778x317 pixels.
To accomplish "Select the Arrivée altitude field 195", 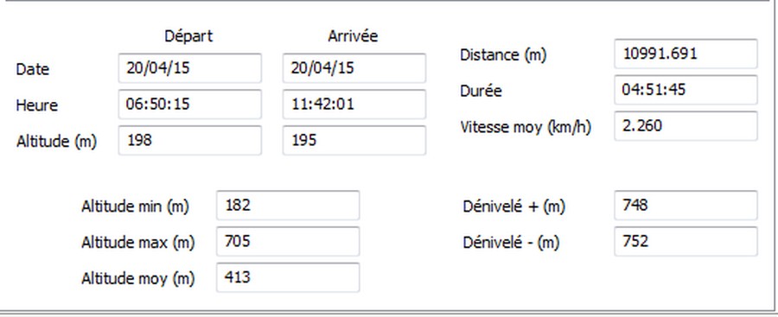I will [354, 141].
